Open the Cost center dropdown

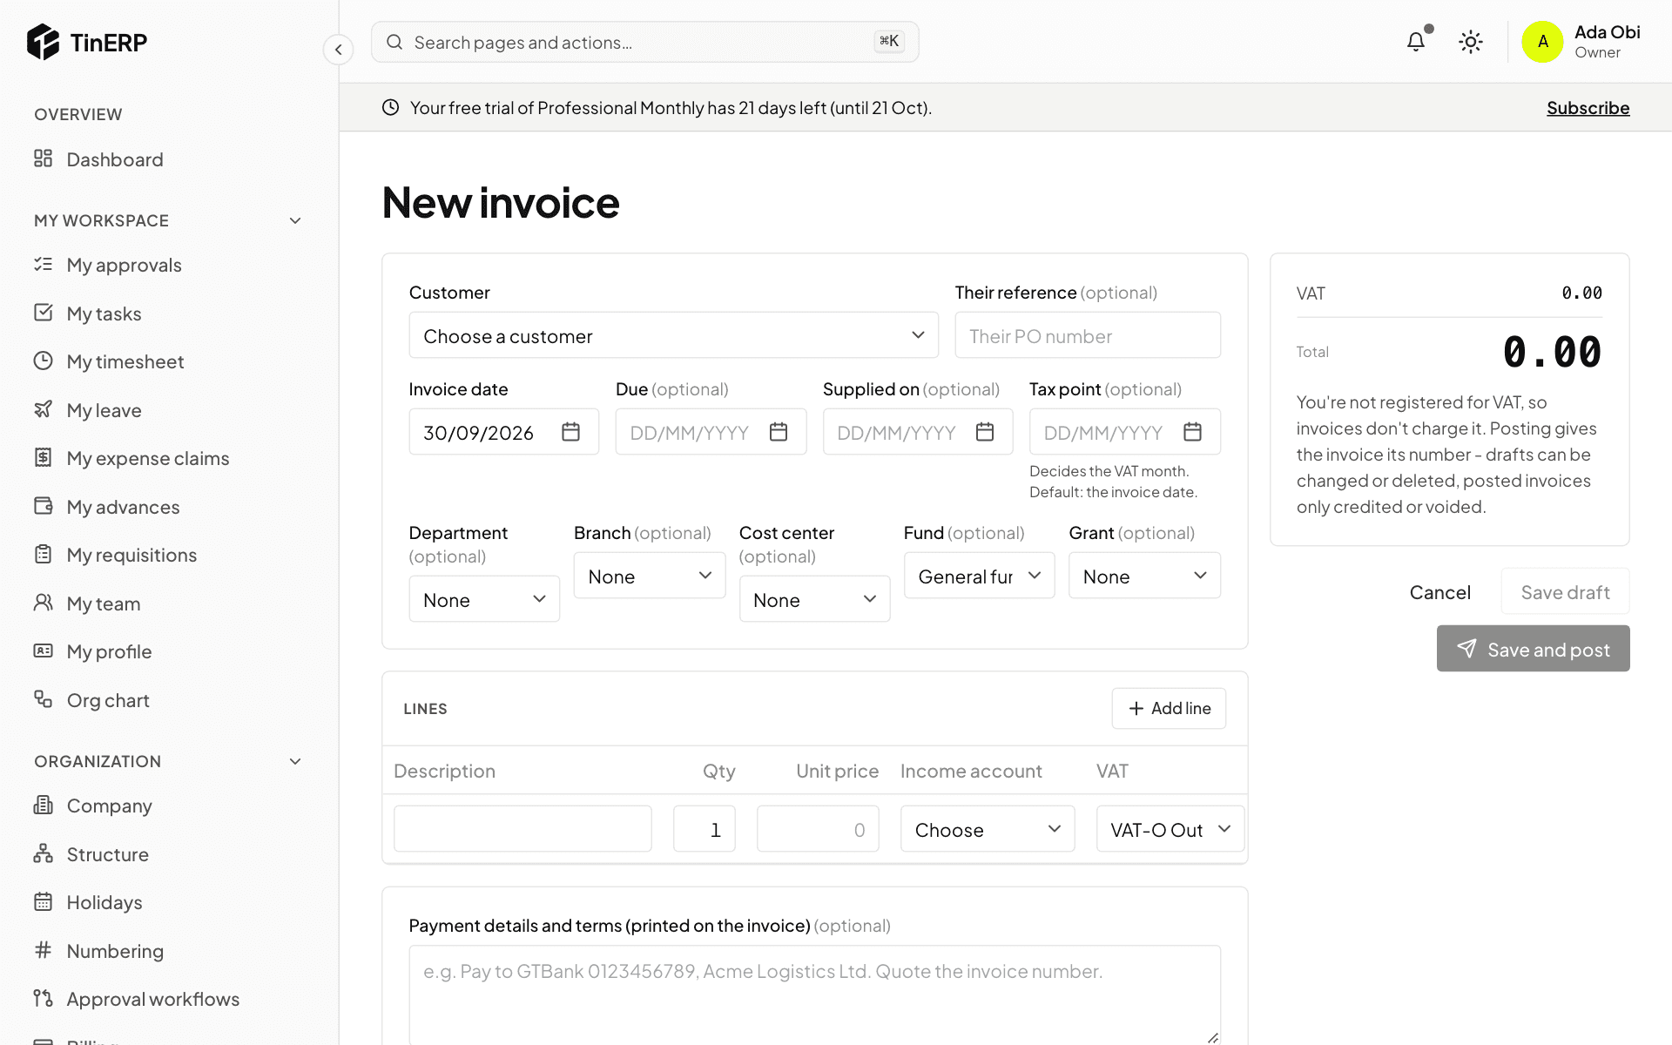[814, 599]
